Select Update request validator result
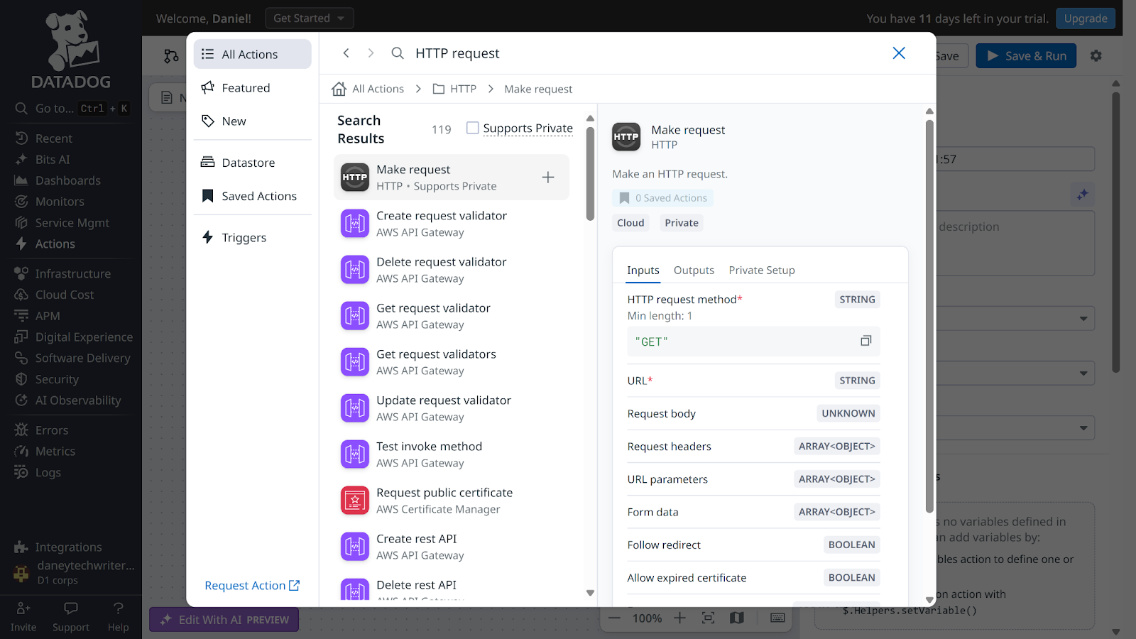The image size is (1136, 639). coord(452,408)
